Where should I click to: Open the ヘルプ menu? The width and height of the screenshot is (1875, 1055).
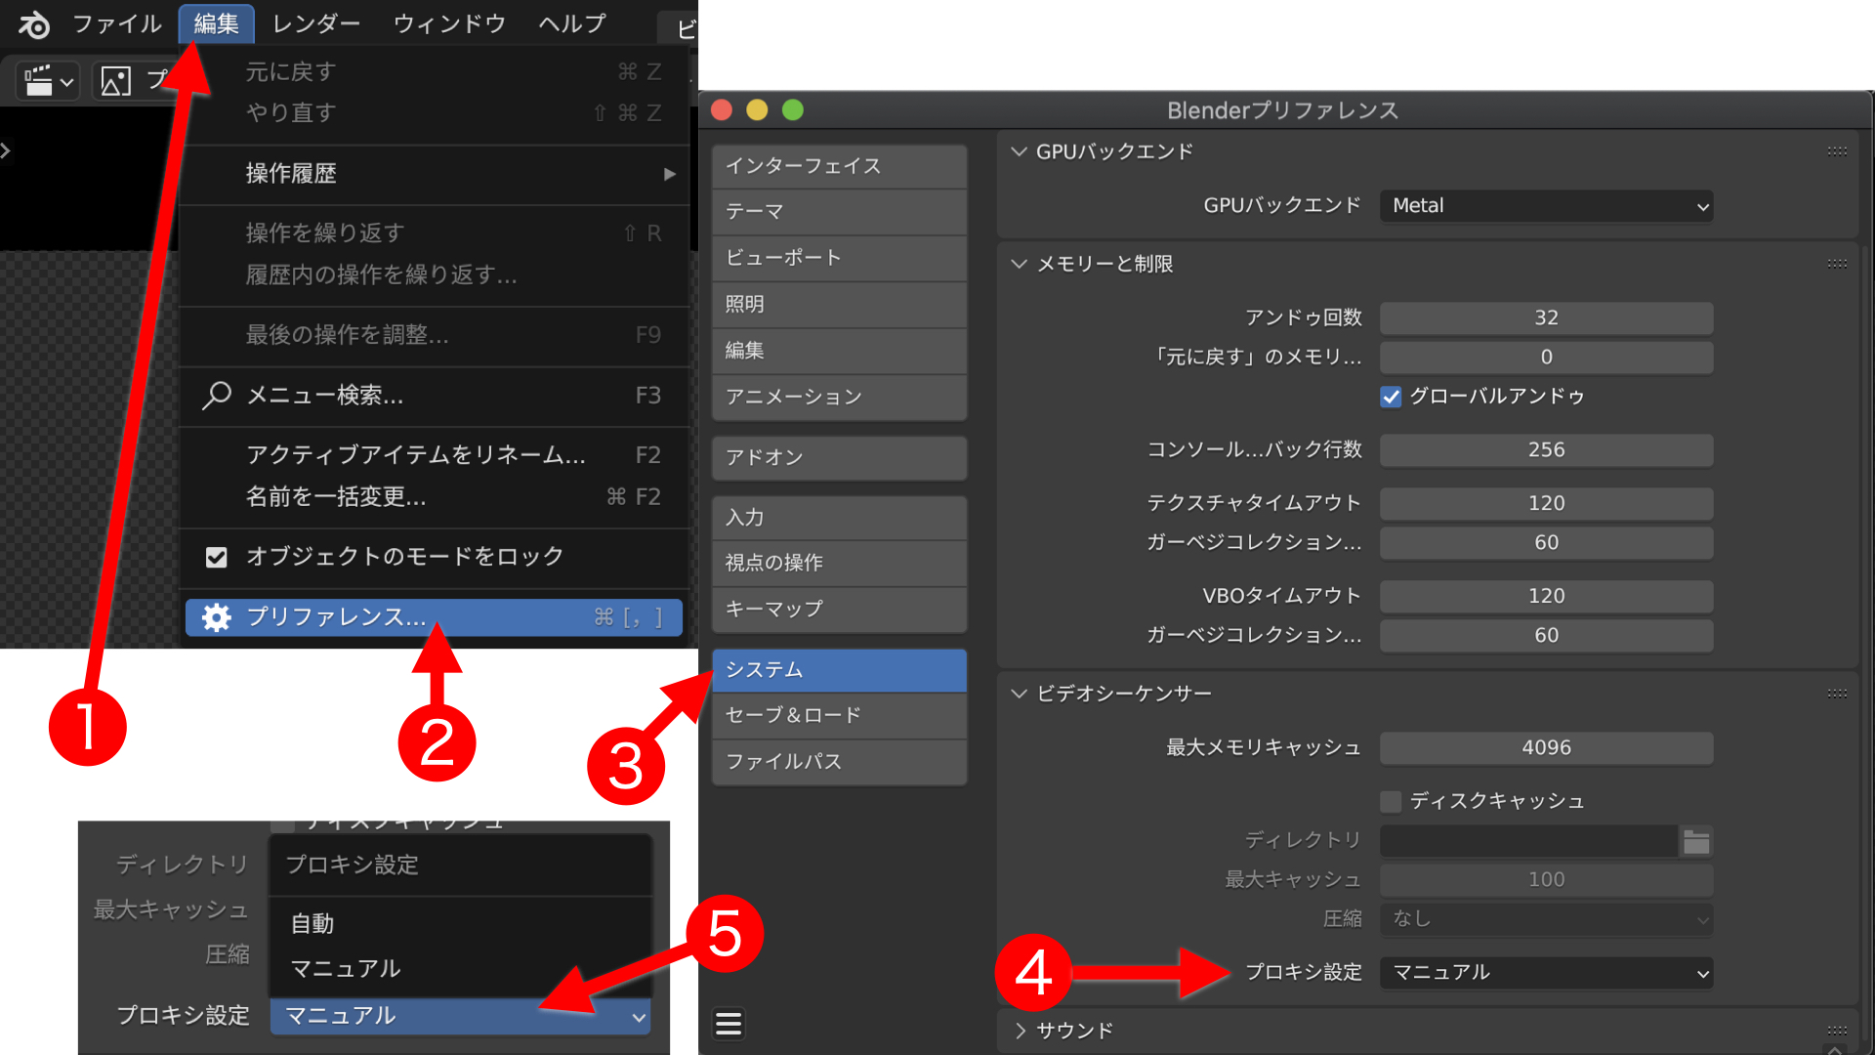(x=572, y=23)
